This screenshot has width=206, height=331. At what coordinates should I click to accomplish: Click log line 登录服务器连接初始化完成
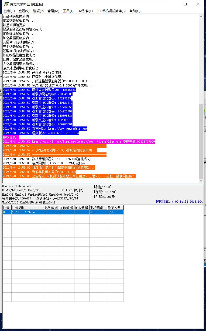25,29
